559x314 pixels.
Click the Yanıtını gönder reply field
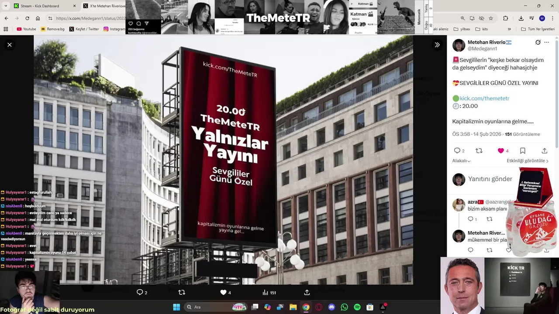point(490,179)
